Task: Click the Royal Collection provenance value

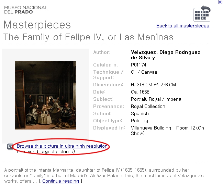Action: tap(148, 107)
